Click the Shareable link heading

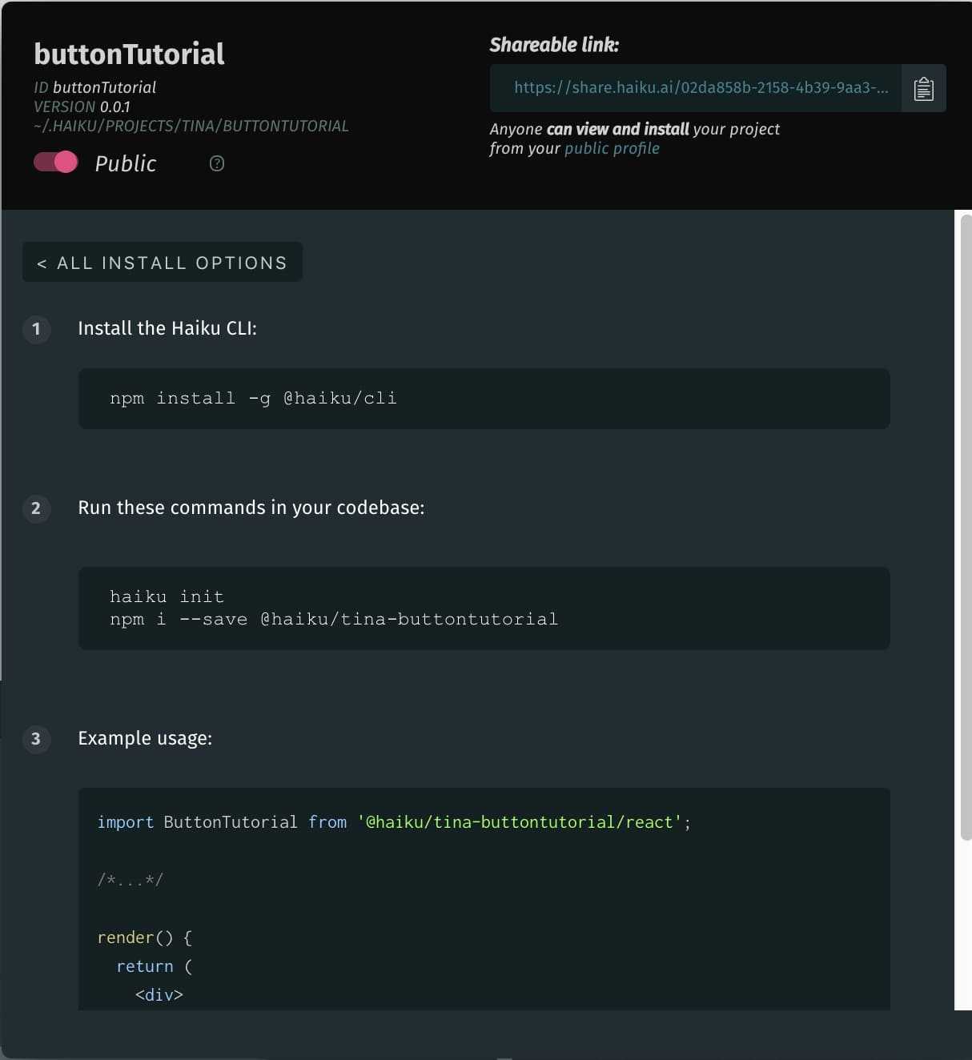pyautogui.click(x=554, y=45)
